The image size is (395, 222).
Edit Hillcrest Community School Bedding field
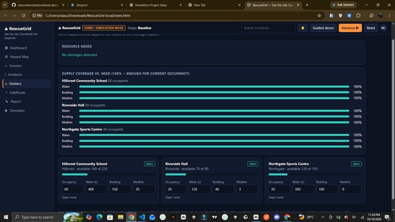[120, 189]
